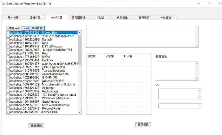Check the Minimap HUD mod checkbox
The width and height of the screenshot is (222, 135).
(x=8, y=112)
